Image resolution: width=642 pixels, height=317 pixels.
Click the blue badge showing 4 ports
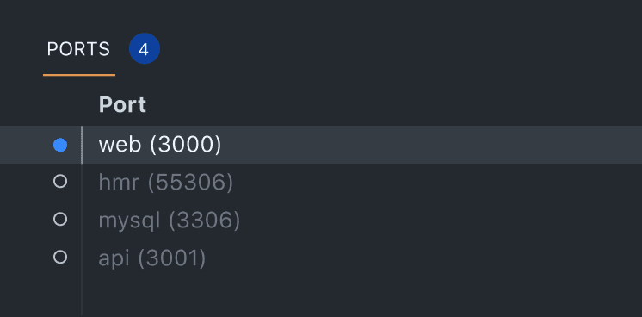click(x=144, y=49)
